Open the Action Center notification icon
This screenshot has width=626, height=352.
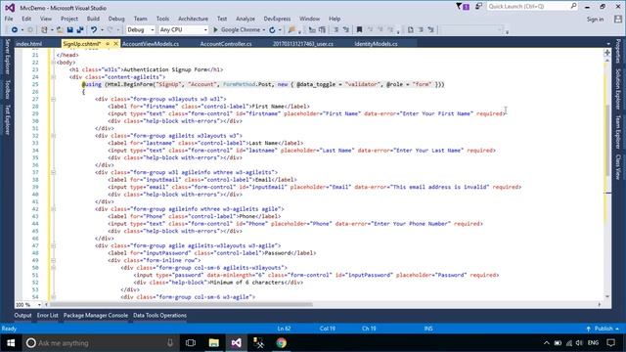pyautogui.click(x=610, y=343)
